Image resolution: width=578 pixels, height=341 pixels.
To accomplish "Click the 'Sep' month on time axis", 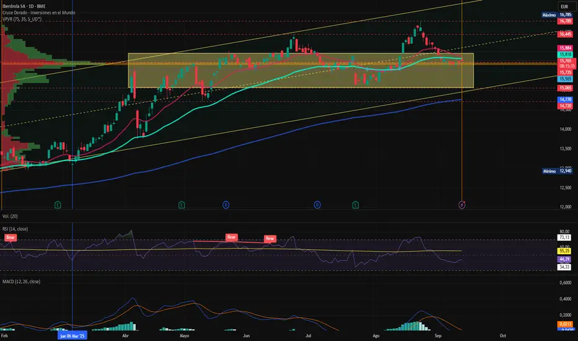I will (x=438, y=336).
